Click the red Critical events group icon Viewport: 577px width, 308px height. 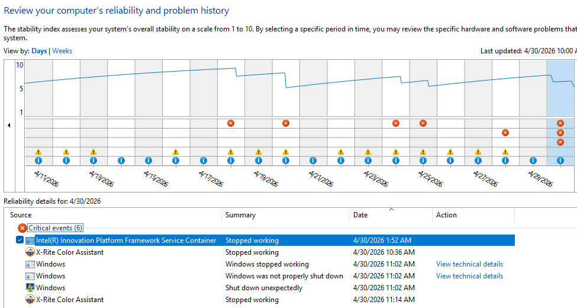pyautogui.click(x=22, y=228)
